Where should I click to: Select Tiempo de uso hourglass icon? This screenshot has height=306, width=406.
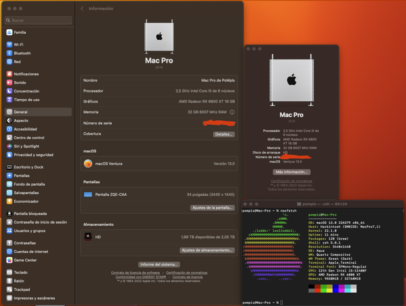9,100
